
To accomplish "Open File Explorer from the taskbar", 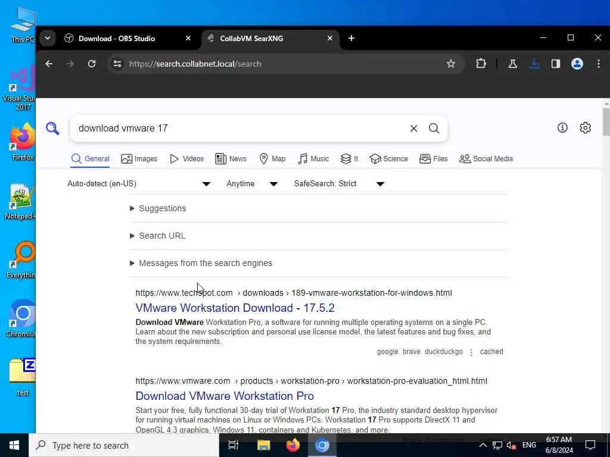I will point(264,445).
